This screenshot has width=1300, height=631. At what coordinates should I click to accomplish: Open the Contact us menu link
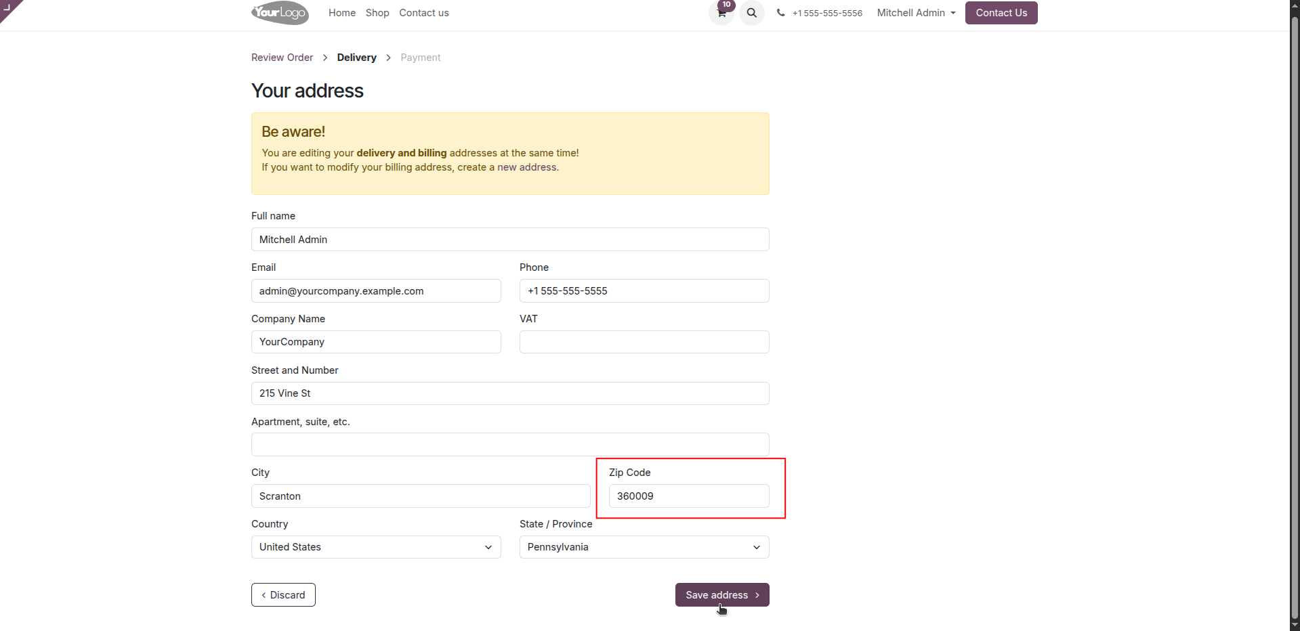point(424,13)
